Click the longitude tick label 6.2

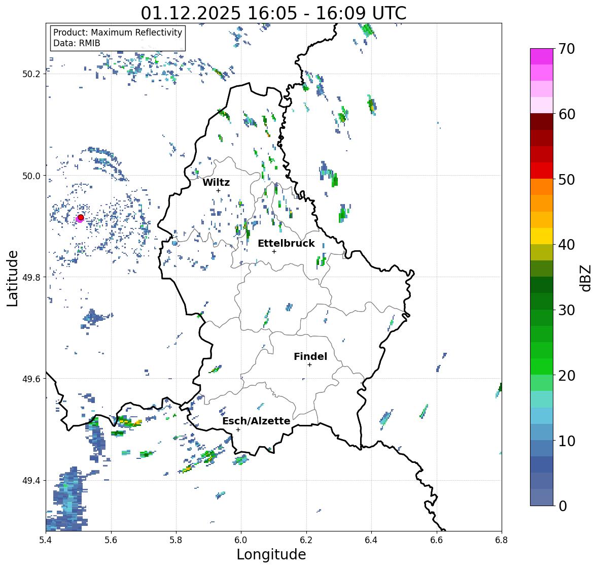click(x=306, y=540)
